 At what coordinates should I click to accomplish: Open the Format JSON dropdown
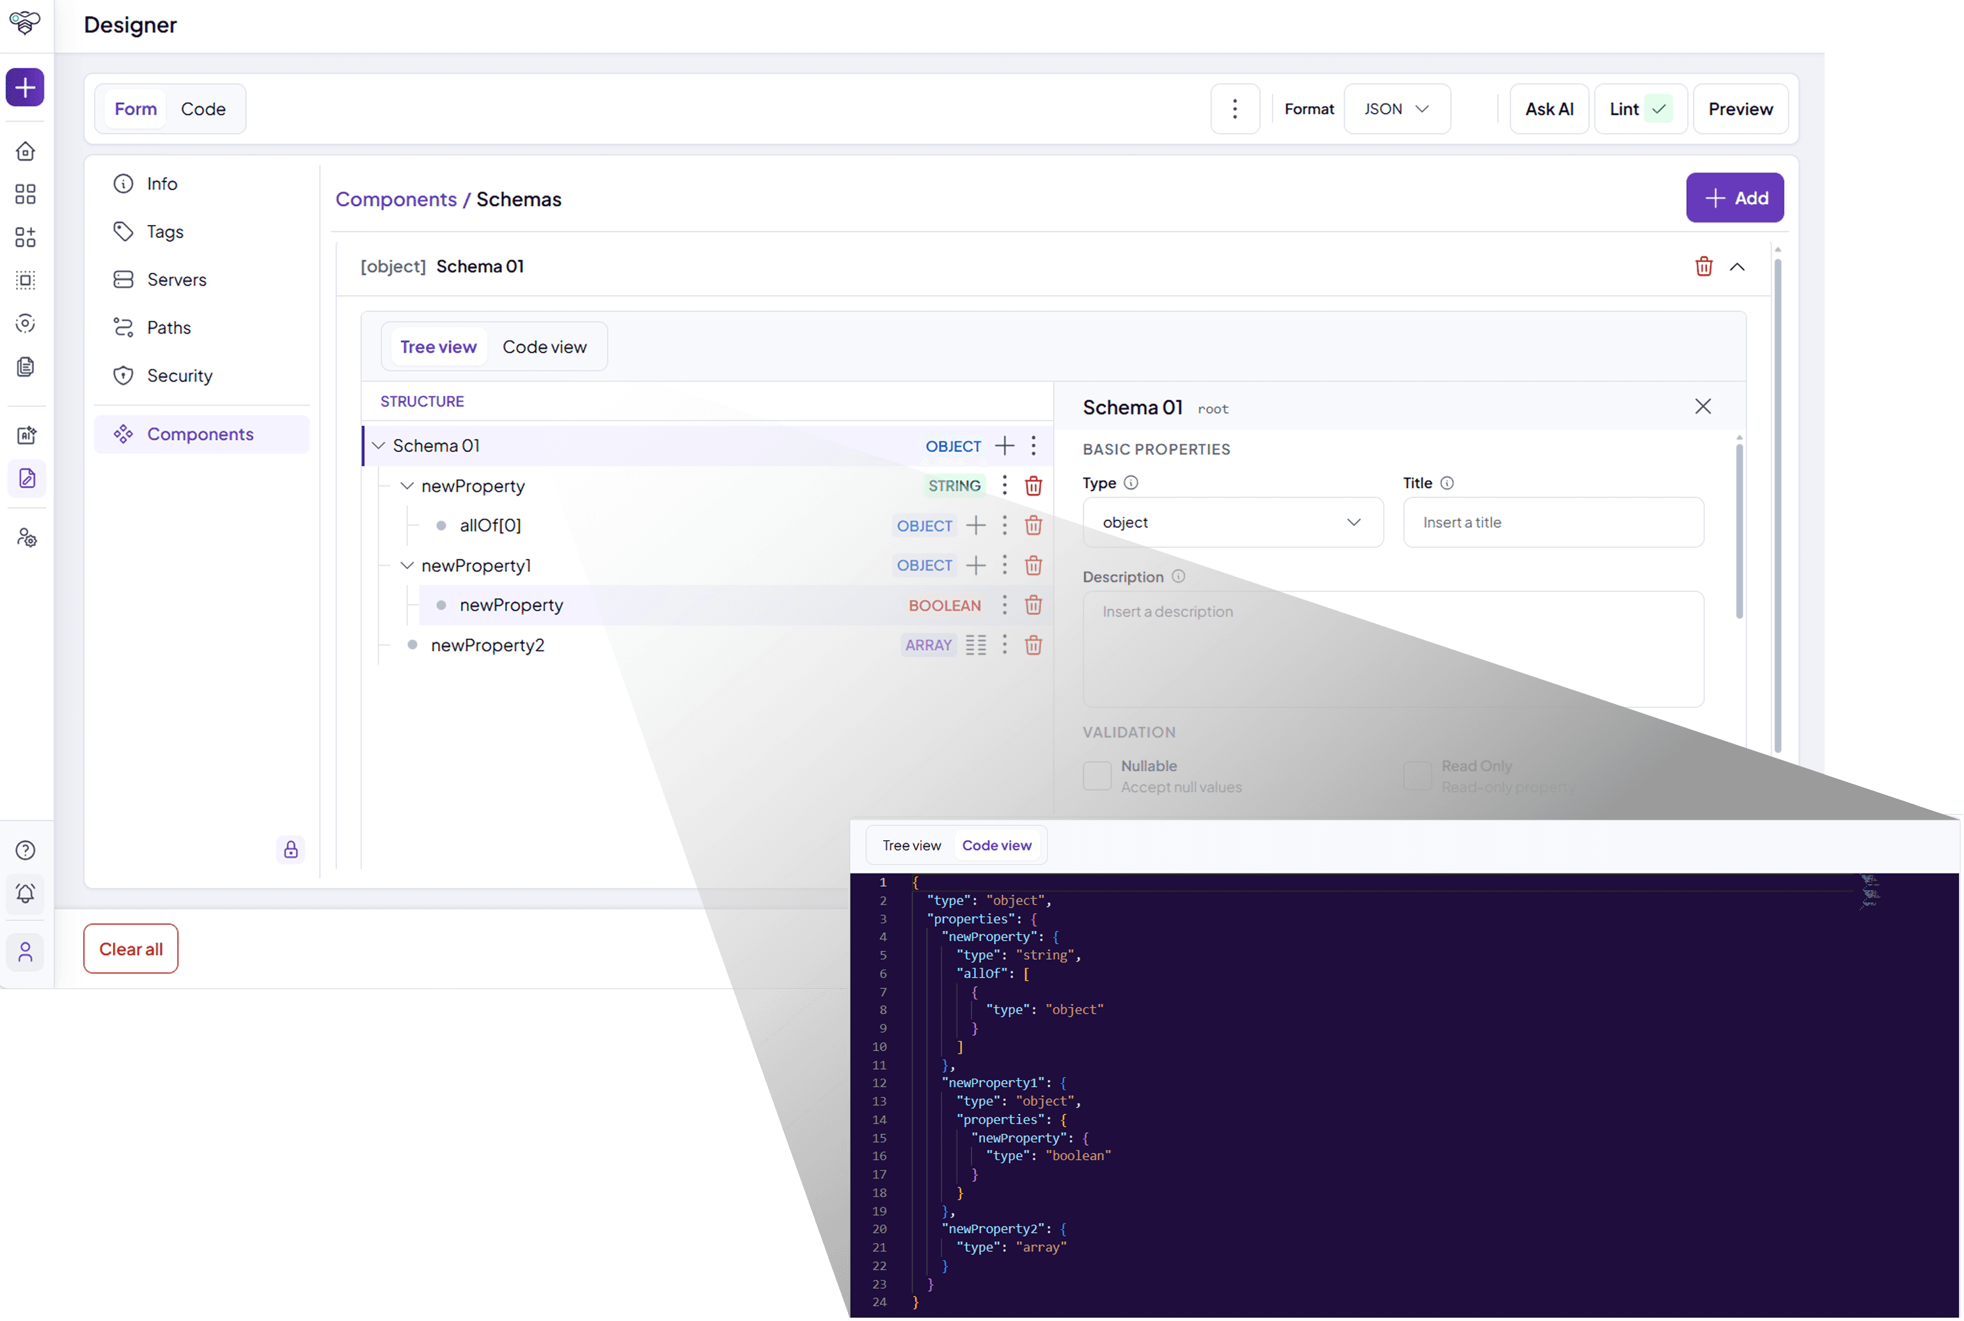[1397, 109]
